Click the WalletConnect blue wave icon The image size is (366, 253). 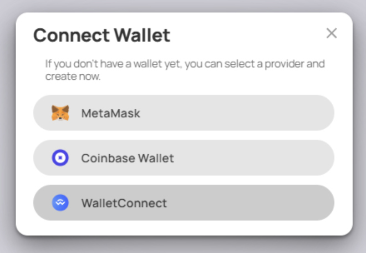[60, 203]
